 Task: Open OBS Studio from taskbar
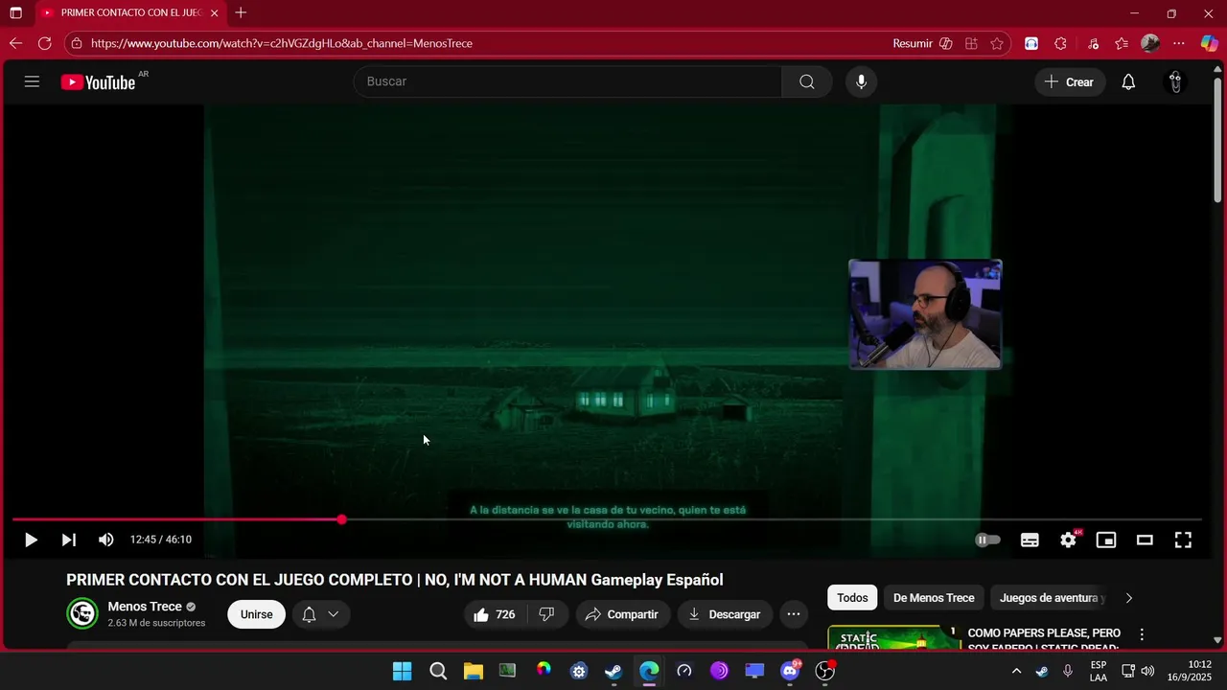coord(824,671)
